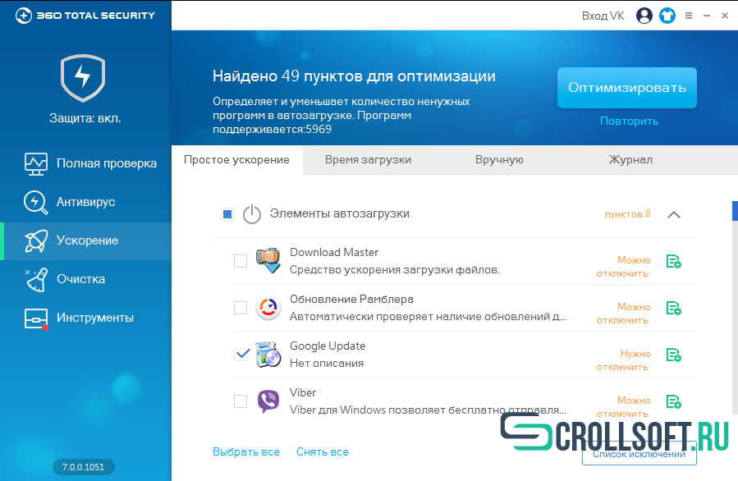This screenshot has width=738, height=481.
Task: Click the Элементы автозагрузки heading
Action: pyautogui.click(x=339, y=213)
